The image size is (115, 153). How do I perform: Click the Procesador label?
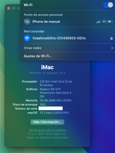[30, 81]
